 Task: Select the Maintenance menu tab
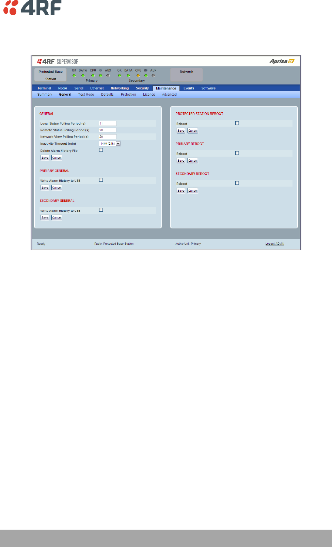tap(166, 89)
